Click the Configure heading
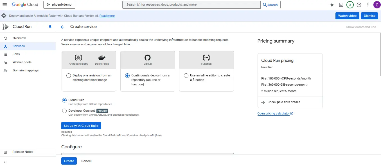This screenshot has width=381, height=166. (x=71, y=147)
